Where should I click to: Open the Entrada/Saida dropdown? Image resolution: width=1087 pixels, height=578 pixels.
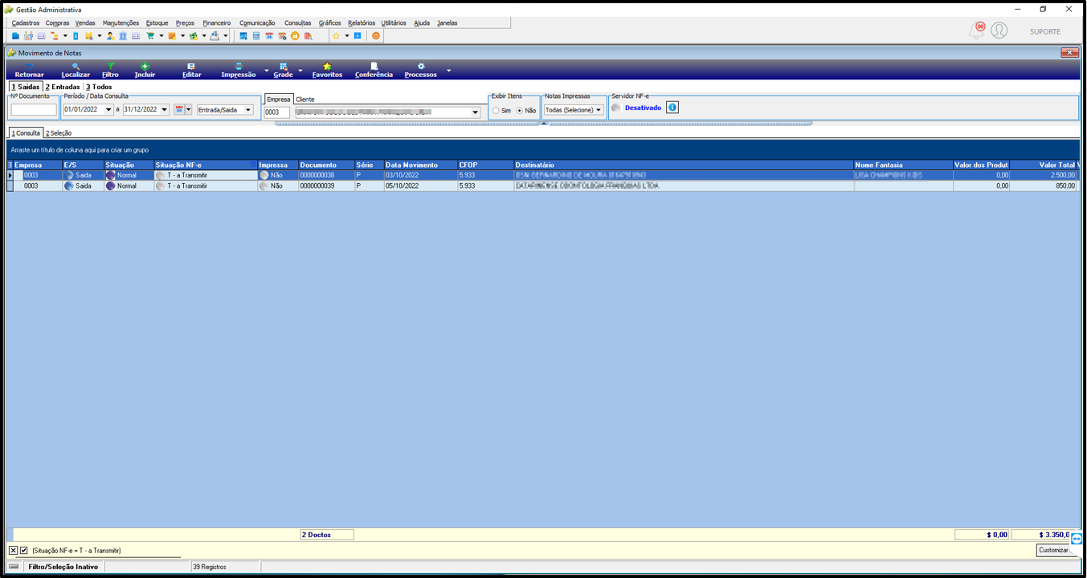[248, 110]
